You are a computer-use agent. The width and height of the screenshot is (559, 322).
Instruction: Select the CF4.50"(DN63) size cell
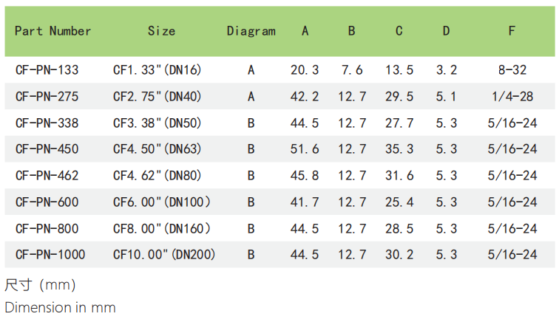157,149
